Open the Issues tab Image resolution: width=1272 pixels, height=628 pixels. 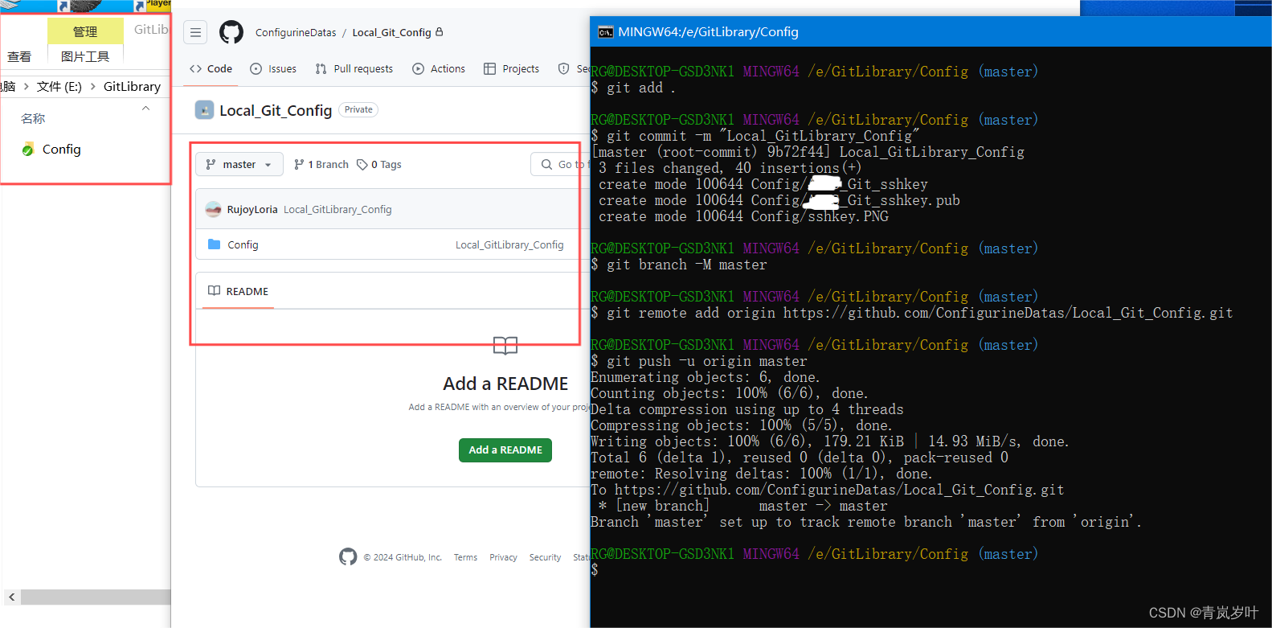[x=273, y=69]
